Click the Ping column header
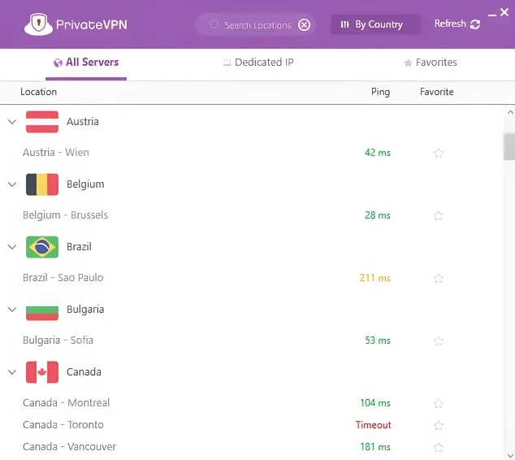Screen dimensions: 515x460 pos(380,92)
